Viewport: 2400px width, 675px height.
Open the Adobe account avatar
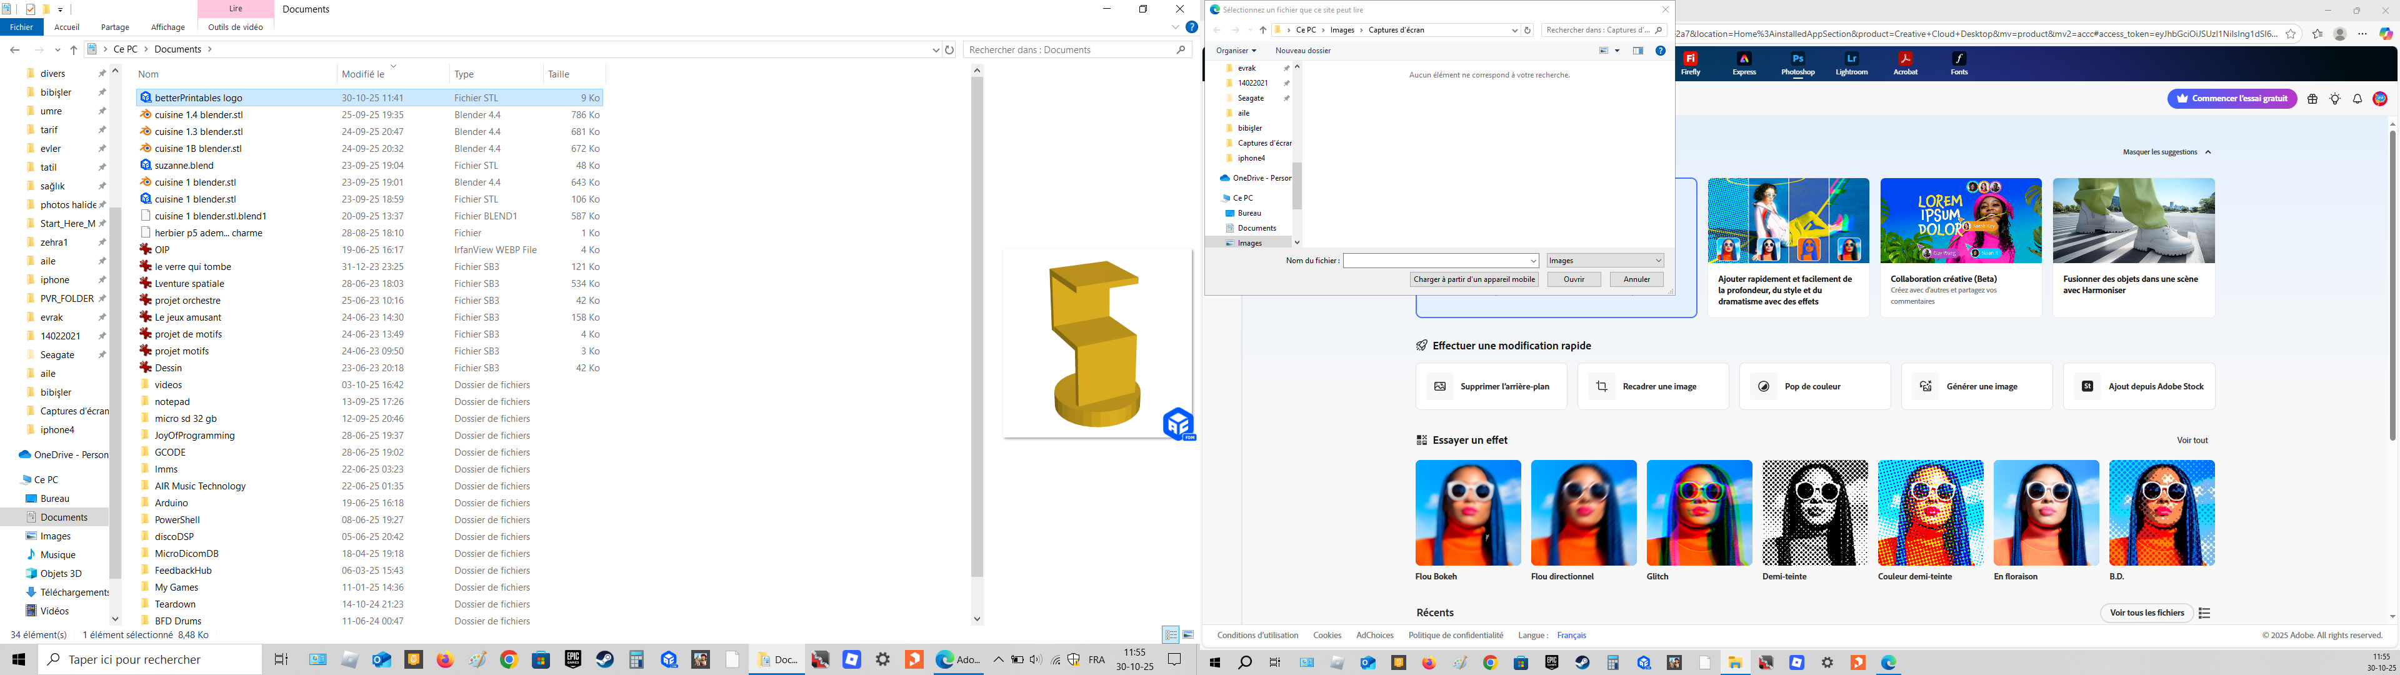click(x=2381, y=99)
